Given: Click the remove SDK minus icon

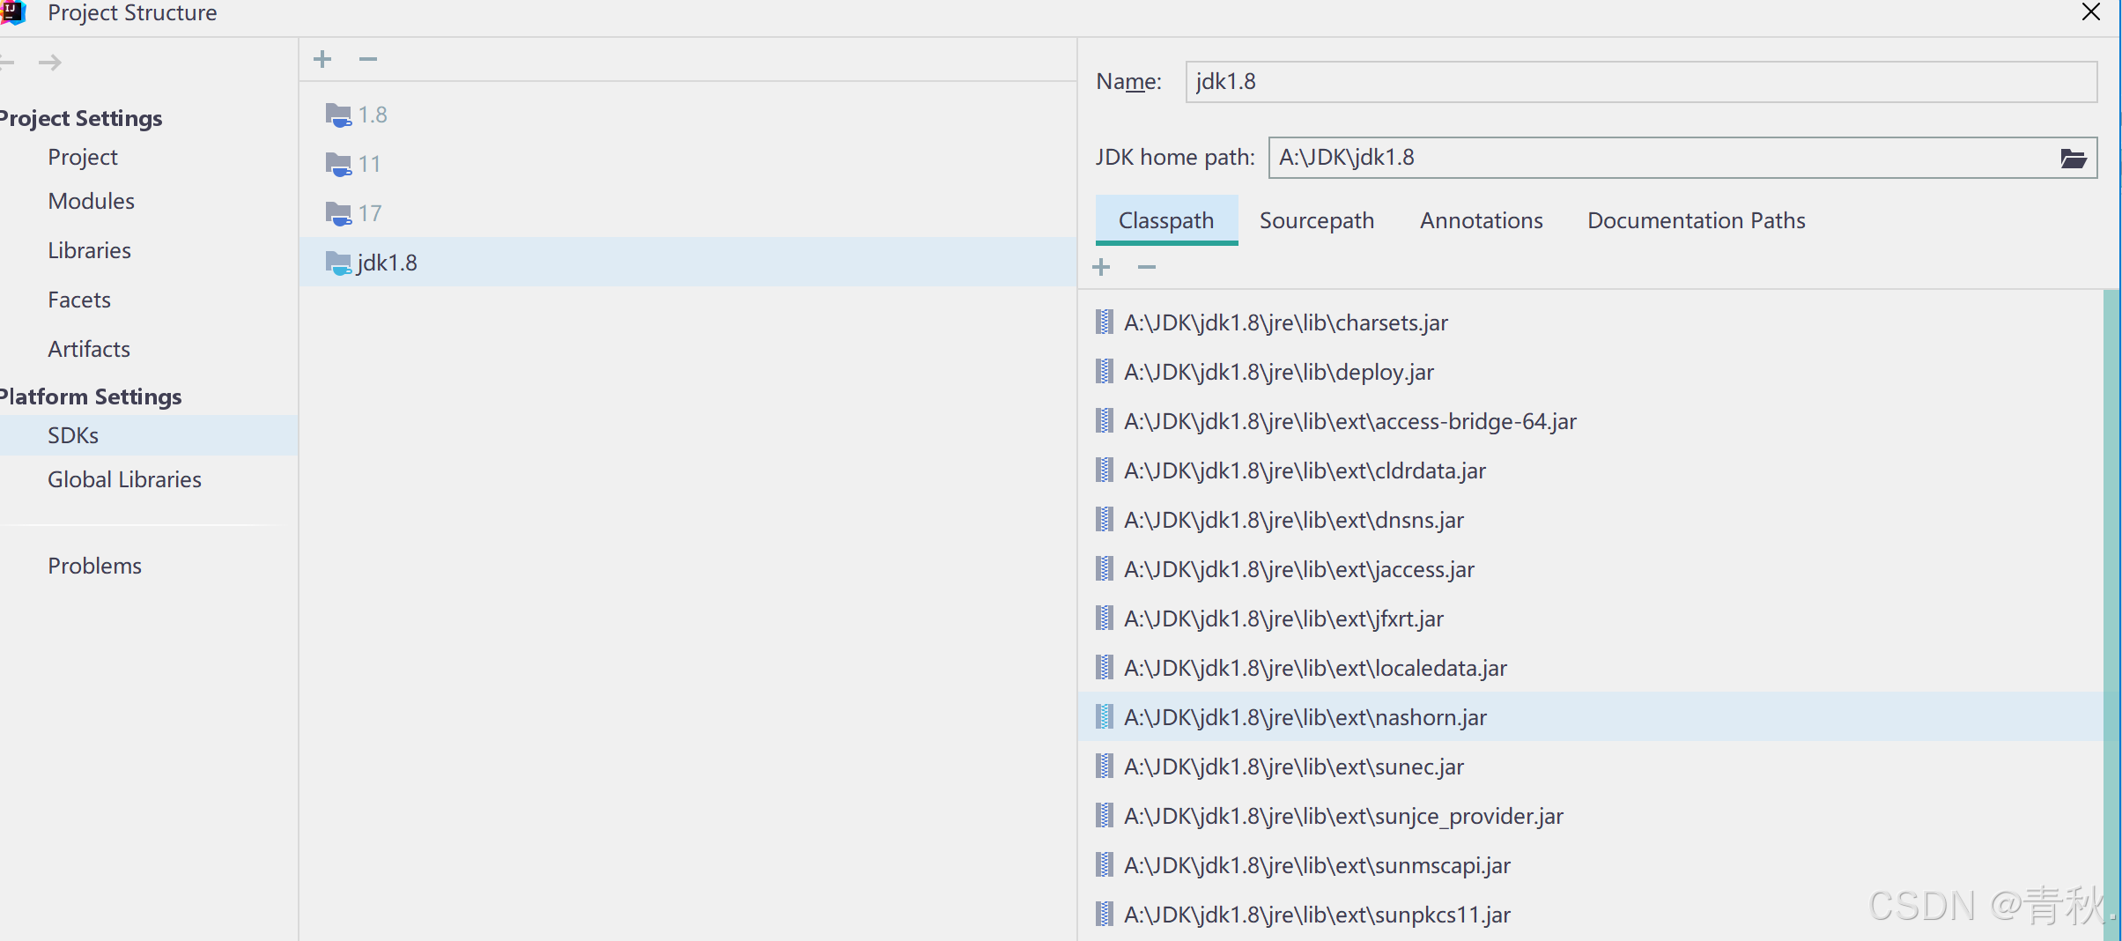Looking at the screenshot, I should click(367, 58).
